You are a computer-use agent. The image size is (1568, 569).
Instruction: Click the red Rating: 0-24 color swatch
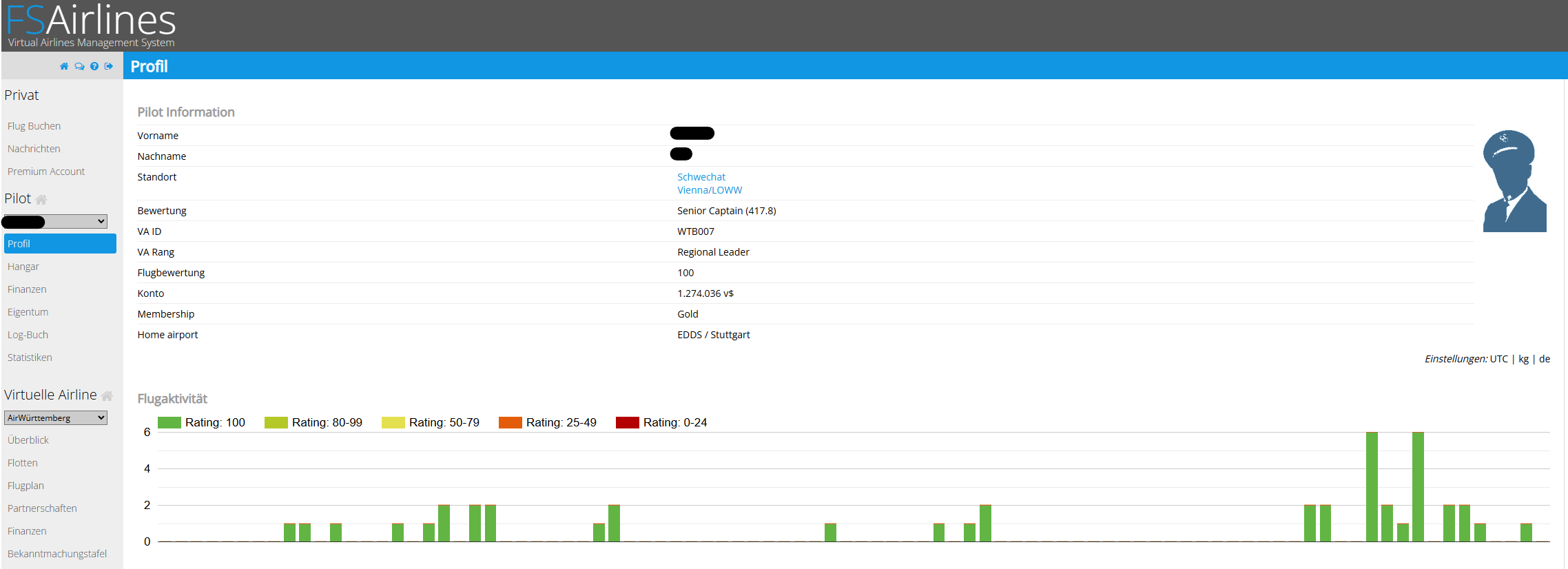[628, 422]
